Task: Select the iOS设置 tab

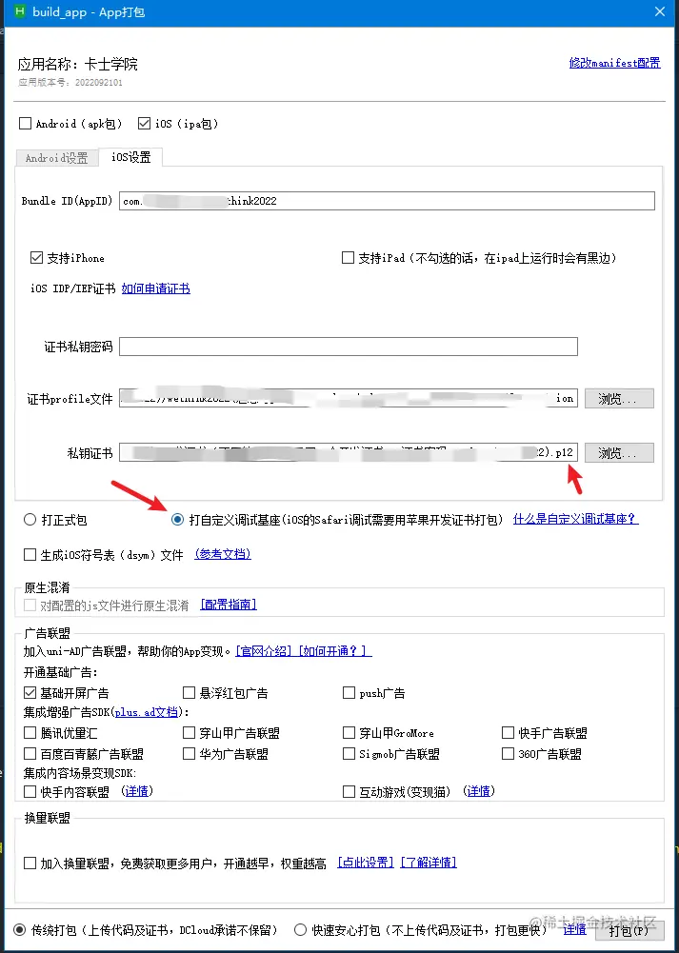Action: tap(130, 157)
